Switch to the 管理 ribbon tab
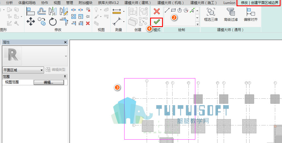The height and width of the screenshot is (143, 282). coord(70,3)
